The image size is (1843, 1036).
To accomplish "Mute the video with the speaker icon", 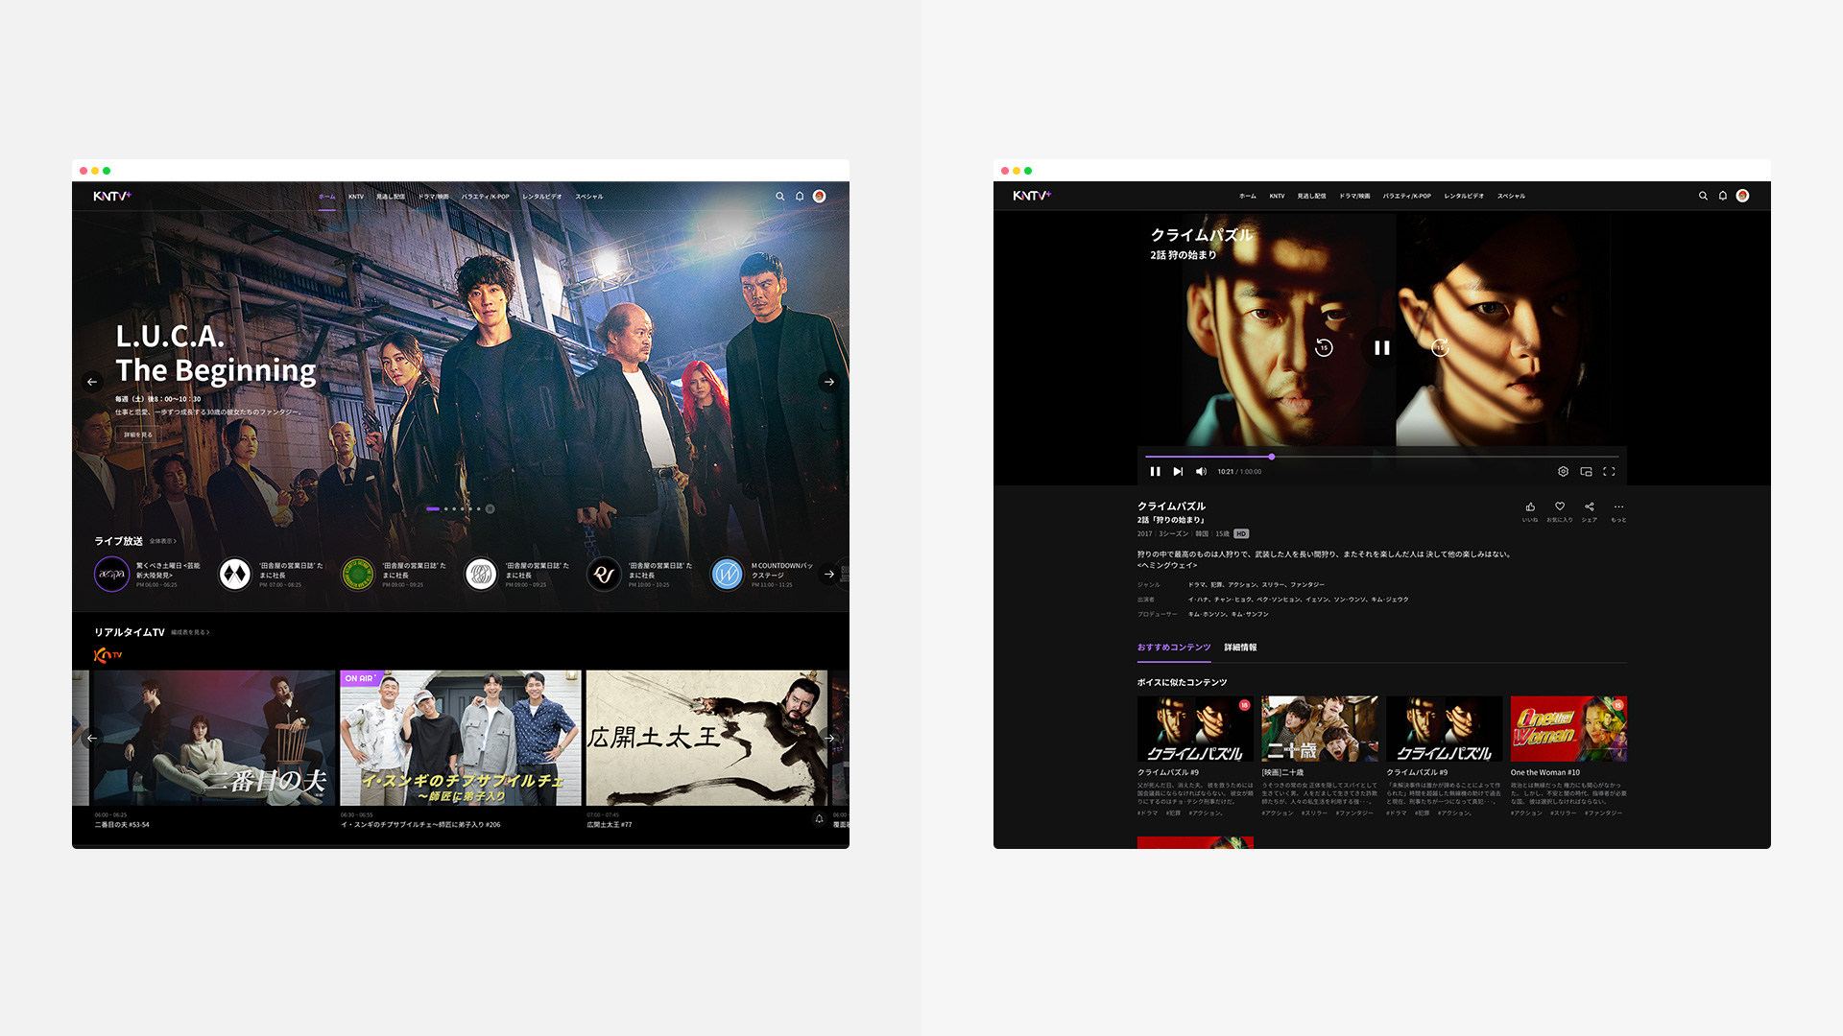I will 1201,472.
